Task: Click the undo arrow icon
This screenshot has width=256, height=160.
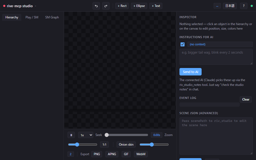Action: pyautogui.click(x=96, y=6)
